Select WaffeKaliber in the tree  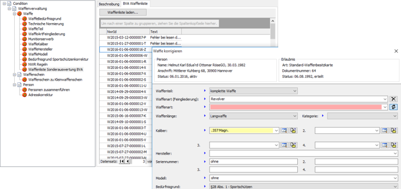[38, 44]
